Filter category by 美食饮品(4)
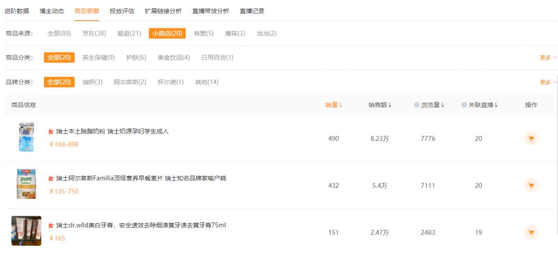This screenshot has height=255, width=558. click(174, 58)
